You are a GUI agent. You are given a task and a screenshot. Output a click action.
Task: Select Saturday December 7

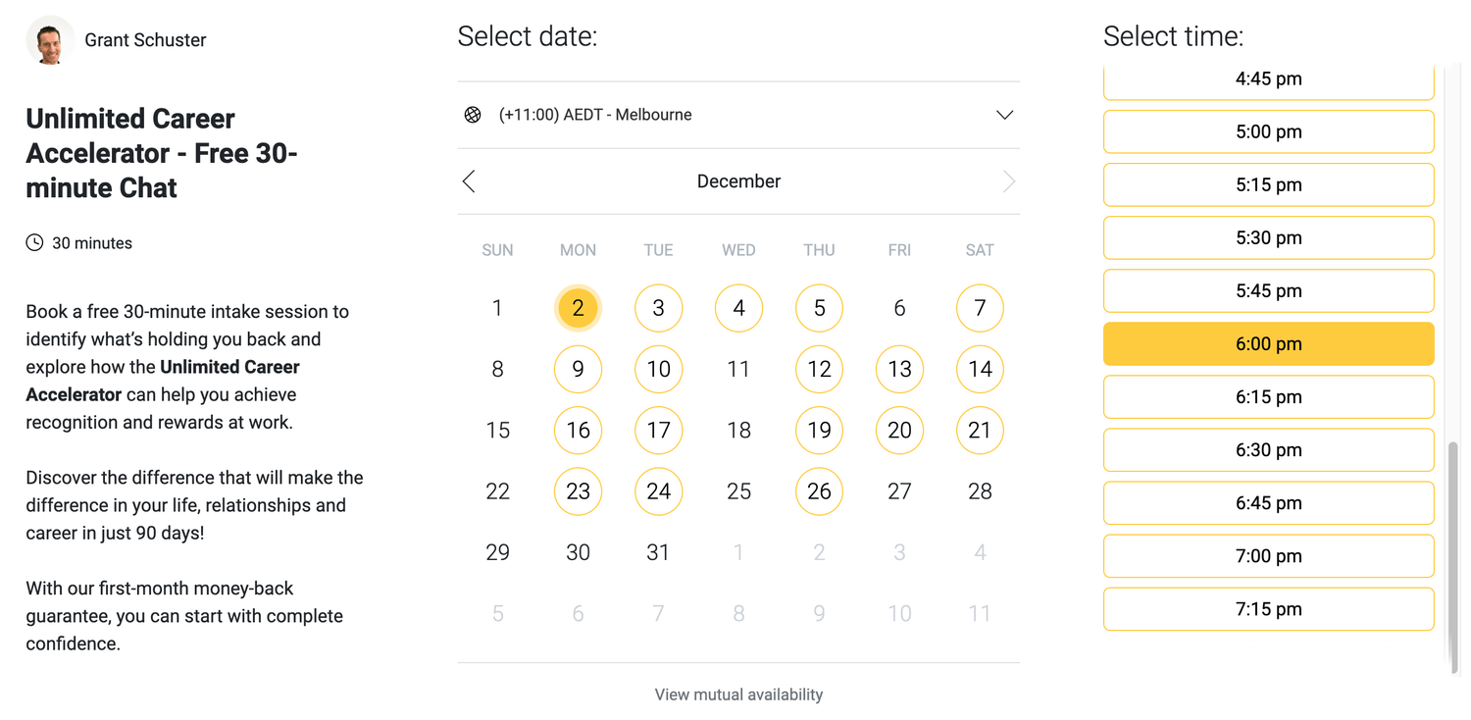[x=980, y=307]
